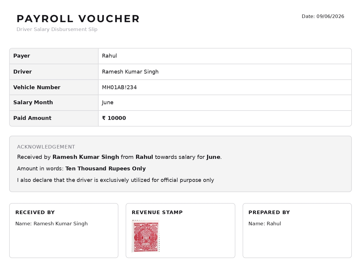Click the Salary Month label cell

tap(54, 103)
